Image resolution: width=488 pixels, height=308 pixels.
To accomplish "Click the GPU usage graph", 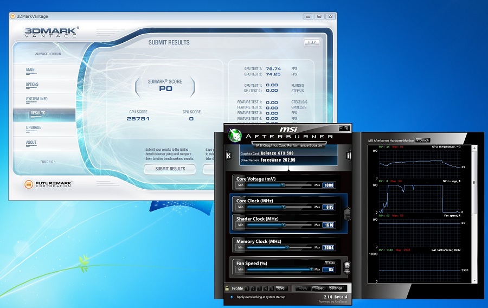I will pos(419,199).
